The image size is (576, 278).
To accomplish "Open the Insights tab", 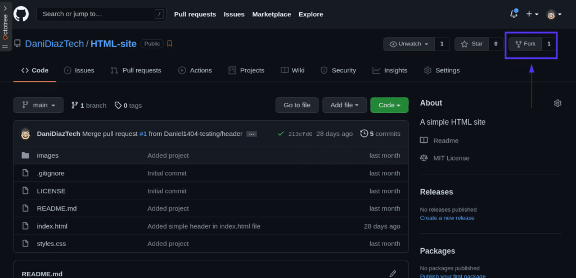I will click(x=390, y=70).
